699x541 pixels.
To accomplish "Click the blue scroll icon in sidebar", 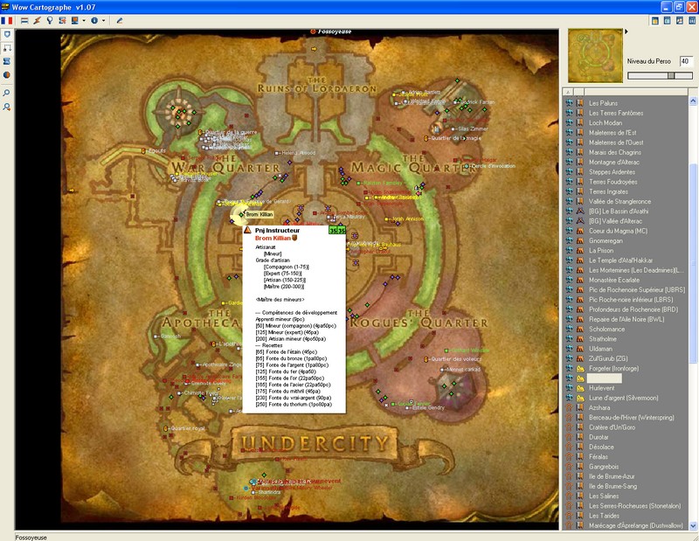I will click(x=7, y=61).
